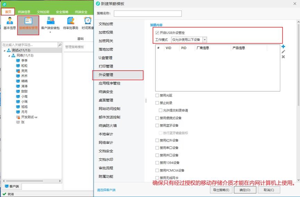Click the 确定(O) button
This screenshot has height=197, width=300.
click(242, 190)
